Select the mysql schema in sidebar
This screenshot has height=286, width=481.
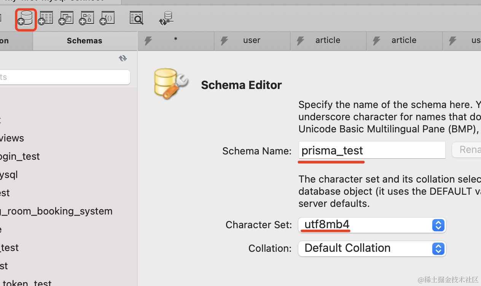pyautogui.click(x=9, y=175)
